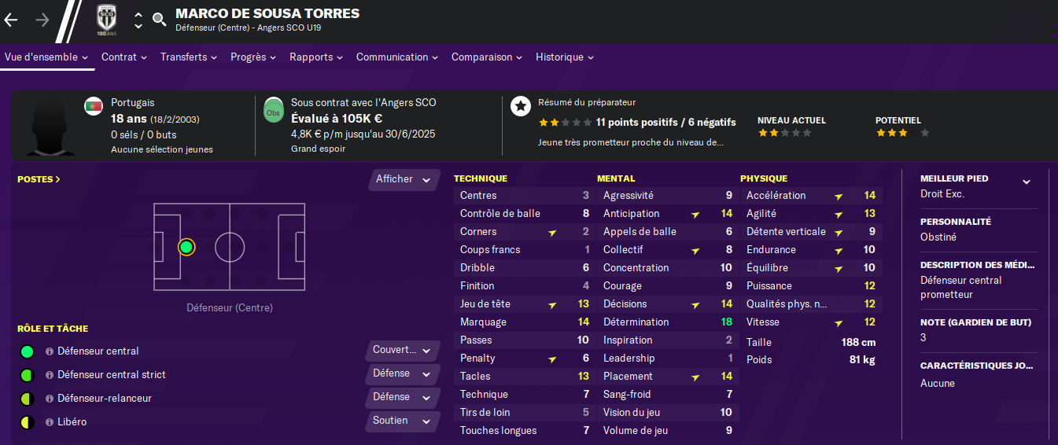Select the Défenseur central role indicator

[x=27, y=351]
